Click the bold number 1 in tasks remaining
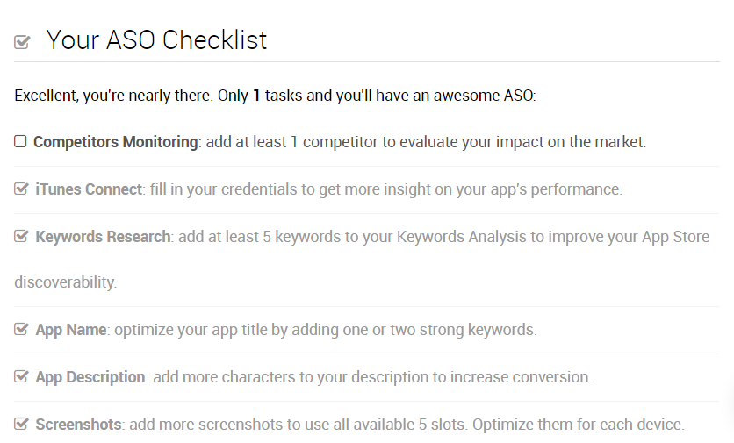This screenshot has width=734, height=443. click(x=256, y=96)
